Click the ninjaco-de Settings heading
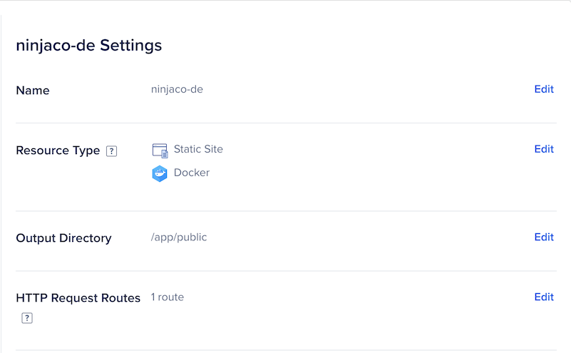The width and height of the screenshot is (571, 353). (x=89, y=46)
